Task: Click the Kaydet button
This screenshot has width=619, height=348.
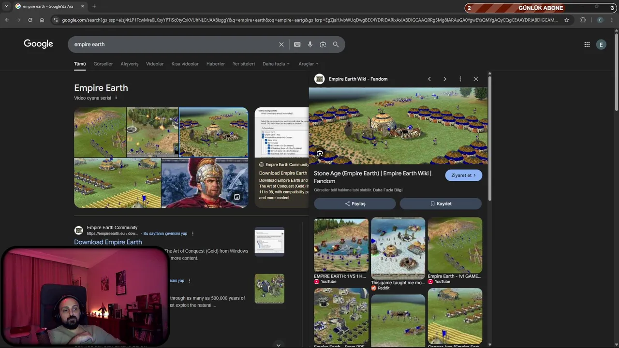Action: pos(441,203)
